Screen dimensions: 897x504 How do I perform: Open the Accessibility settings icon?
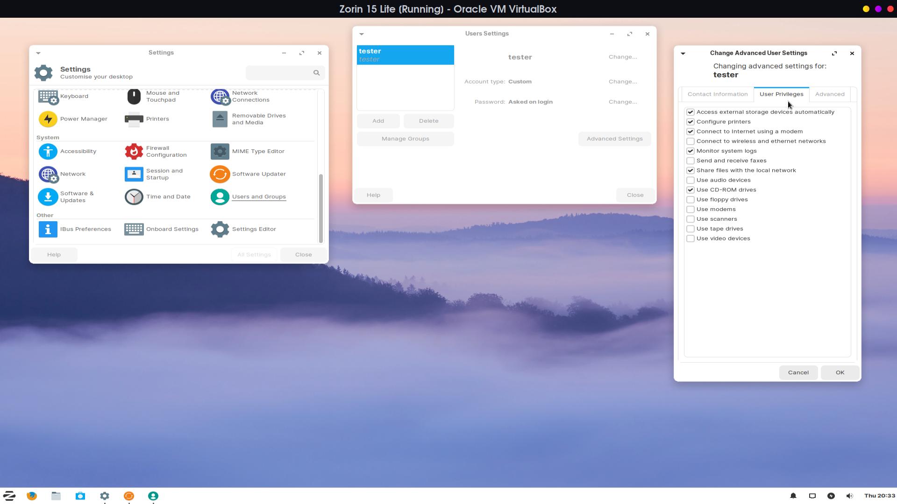point(48,151)
